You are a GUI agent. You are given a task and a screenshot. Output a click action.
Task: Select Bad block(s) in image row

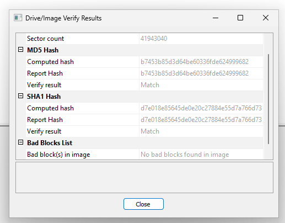[x=144, y=155]
